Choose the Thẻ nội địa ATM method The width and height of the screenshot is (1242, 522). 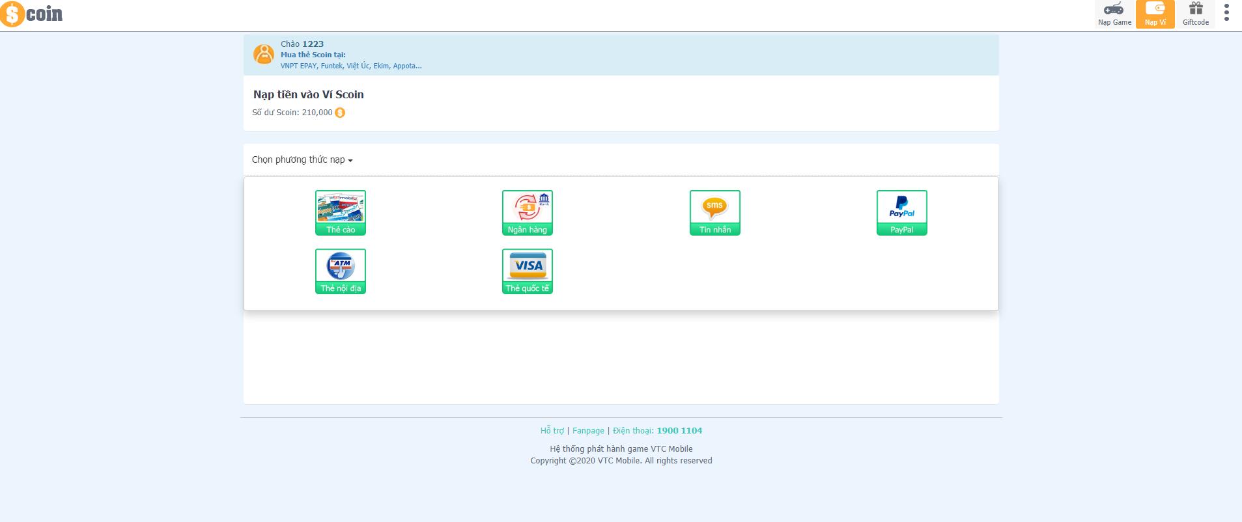341,271
